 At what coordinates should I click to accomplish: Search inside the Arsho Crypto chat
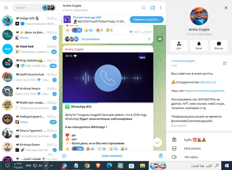[x=143, y=8]
